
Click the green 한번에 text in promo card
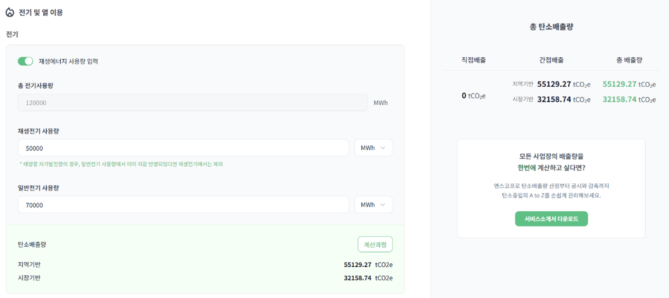point(526,168)
